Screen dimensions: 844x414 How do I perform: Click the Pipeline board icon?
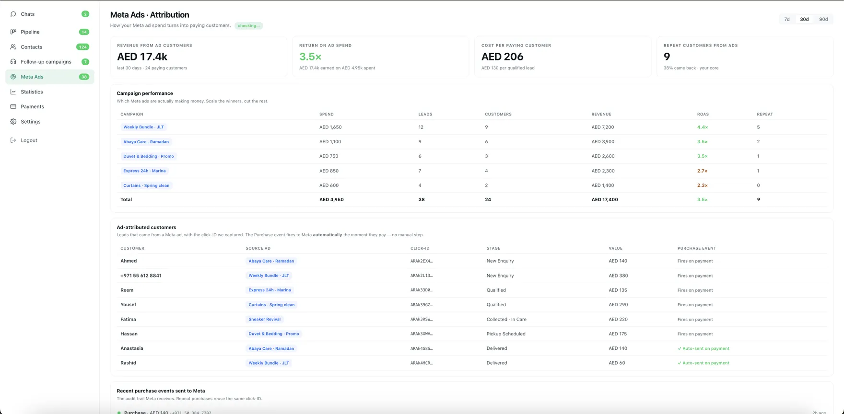point(13,32)
